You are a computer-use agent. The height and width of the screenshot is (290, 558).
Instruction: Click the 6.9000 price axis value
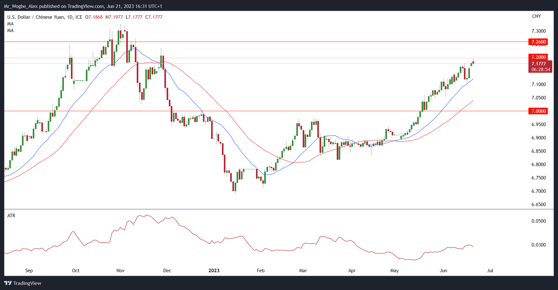pos(539,138)
